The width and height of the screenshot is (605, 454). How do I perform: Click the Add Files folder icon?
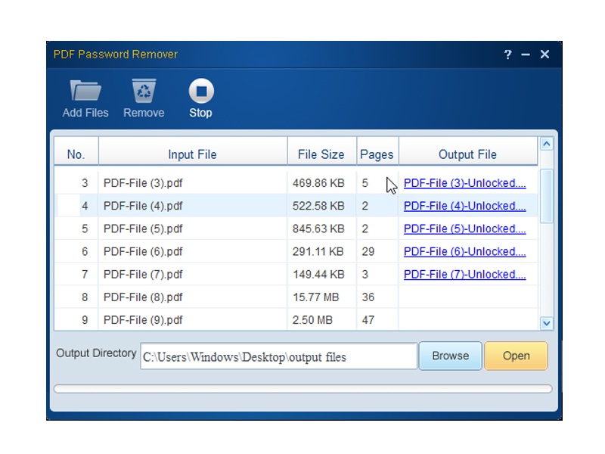click(85, 91)
